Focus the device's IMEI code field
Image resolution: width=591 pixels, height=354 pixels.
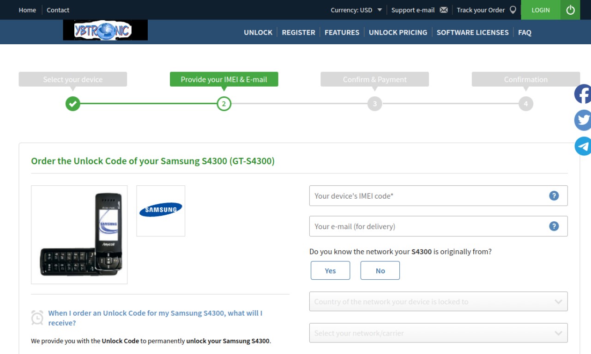(438, 195)
